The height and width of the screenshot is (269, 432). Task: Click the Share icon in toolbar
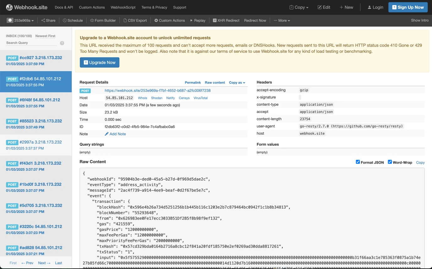tap(43, 20)
